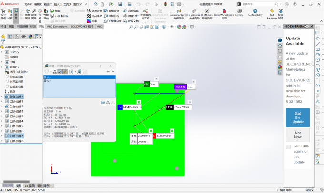Switch to the MBD Dimensions tab
324x193 pixels.
(57, 27)
